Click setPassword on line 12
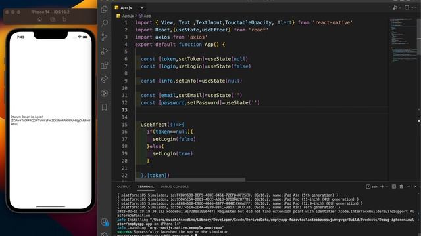Viewport: 421px width, 236px height. (203, 102)
